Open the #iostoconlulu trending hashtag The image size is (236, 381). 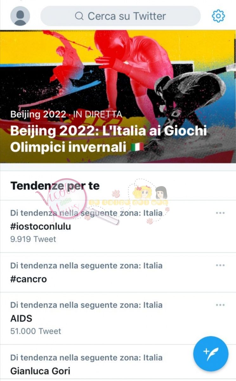(x=41, y=227)
